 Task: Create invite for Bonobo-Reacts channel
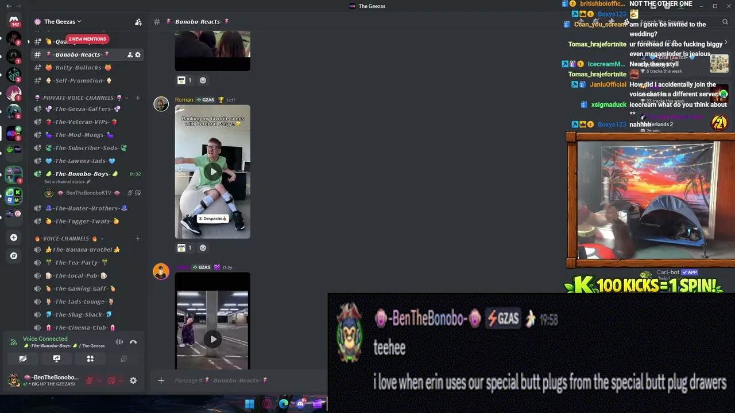click(130, 54)
